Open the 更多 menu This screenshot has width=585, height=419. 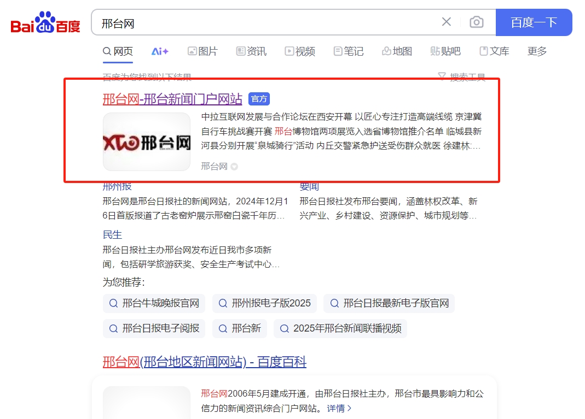537,51
